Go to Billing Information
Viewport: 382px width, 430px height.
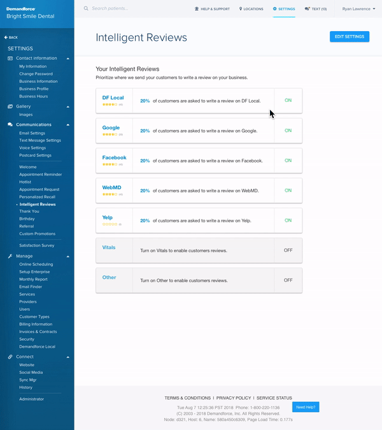36,324
